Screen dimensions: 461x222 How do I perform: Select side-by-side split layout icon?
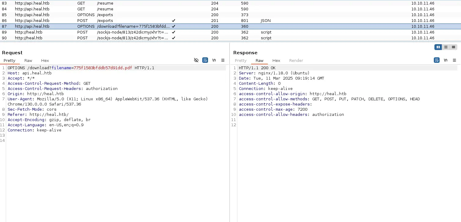(x=438, y=47)
